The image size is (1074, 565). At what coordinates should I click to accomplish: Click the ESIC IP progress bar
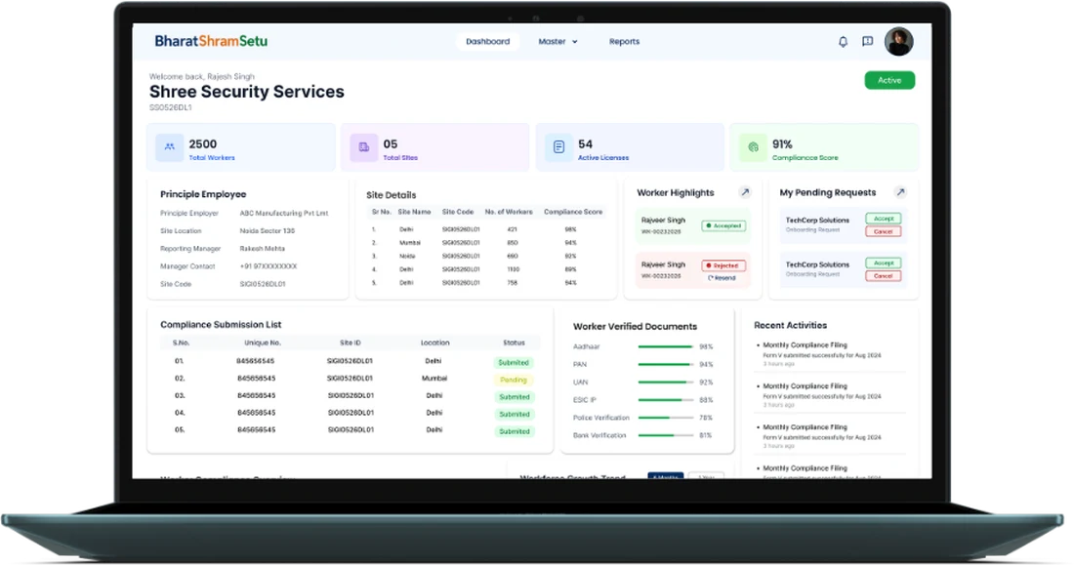(666, 400)
